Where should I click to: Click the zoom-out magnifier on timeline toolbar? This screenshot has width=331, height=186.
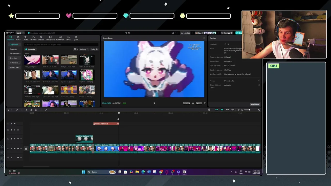[x=242, y=110]
